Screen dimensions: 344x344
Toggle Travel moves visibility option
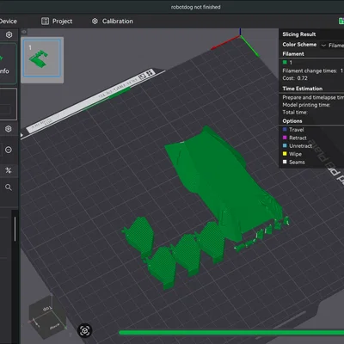pyautogui.click(x=293, y=130)
